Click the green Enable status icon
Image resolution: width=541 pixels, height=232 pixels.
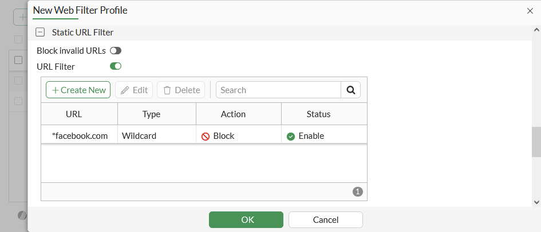point(291,136)
